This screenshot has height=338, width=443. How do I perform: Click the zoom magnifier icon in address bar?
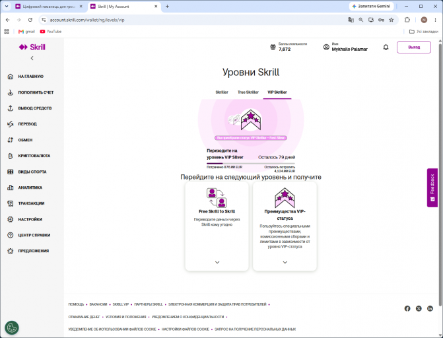[x=361, y=20]
